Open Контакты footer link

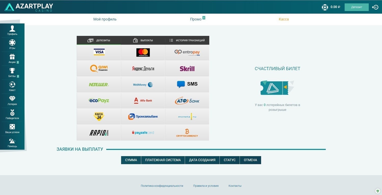tap(235, 186)
